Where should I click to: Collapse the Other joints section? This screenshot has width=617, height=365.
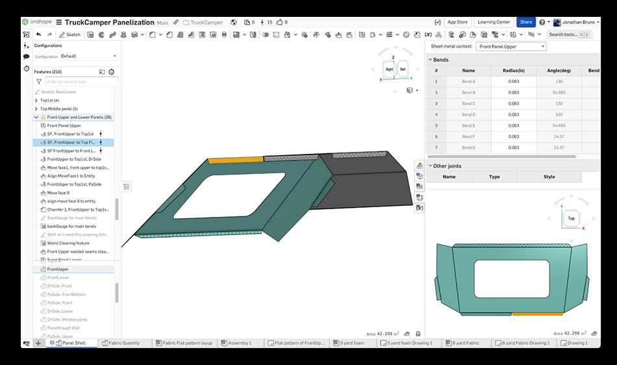click(430, 166)
